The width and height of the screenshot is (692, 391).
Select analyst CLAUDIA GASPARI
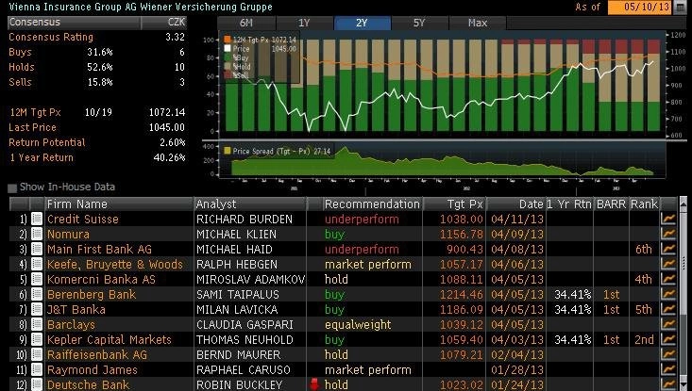tap(245, 324)
